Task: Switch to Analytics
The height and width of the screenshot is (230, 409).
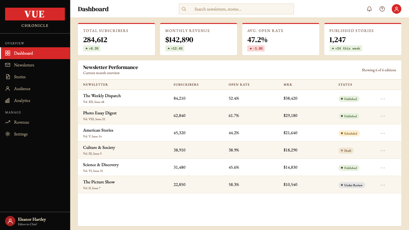Action: point(35,100)
